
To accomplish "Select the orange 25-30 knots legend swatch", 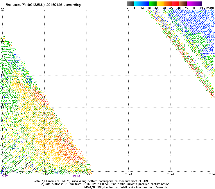I will 168,3.
